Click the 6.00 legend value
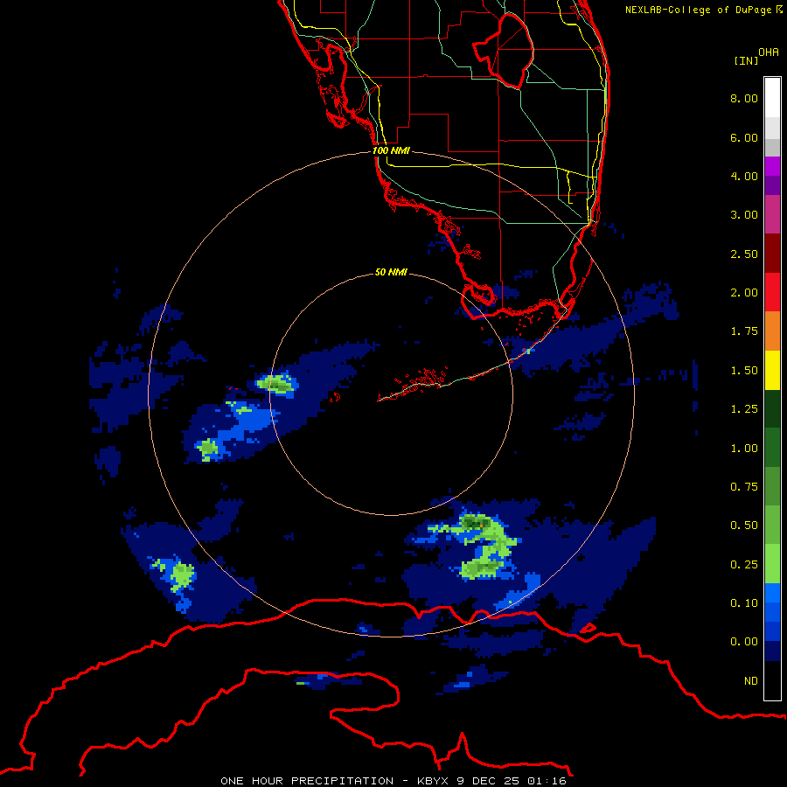The width and height of the screenshot is (787, 787). pos(744,137)
